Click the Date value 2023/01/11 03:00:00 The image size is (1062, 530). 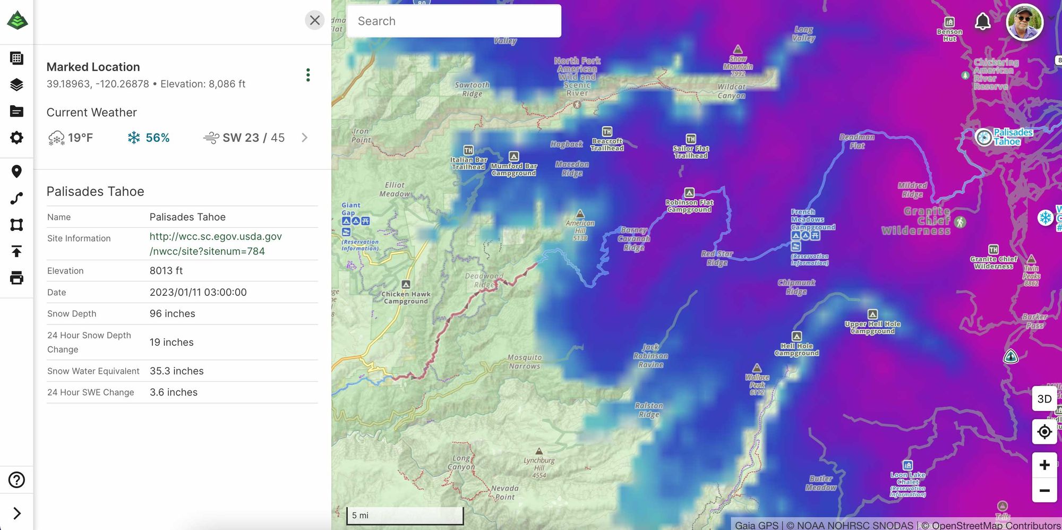(198, 292)
